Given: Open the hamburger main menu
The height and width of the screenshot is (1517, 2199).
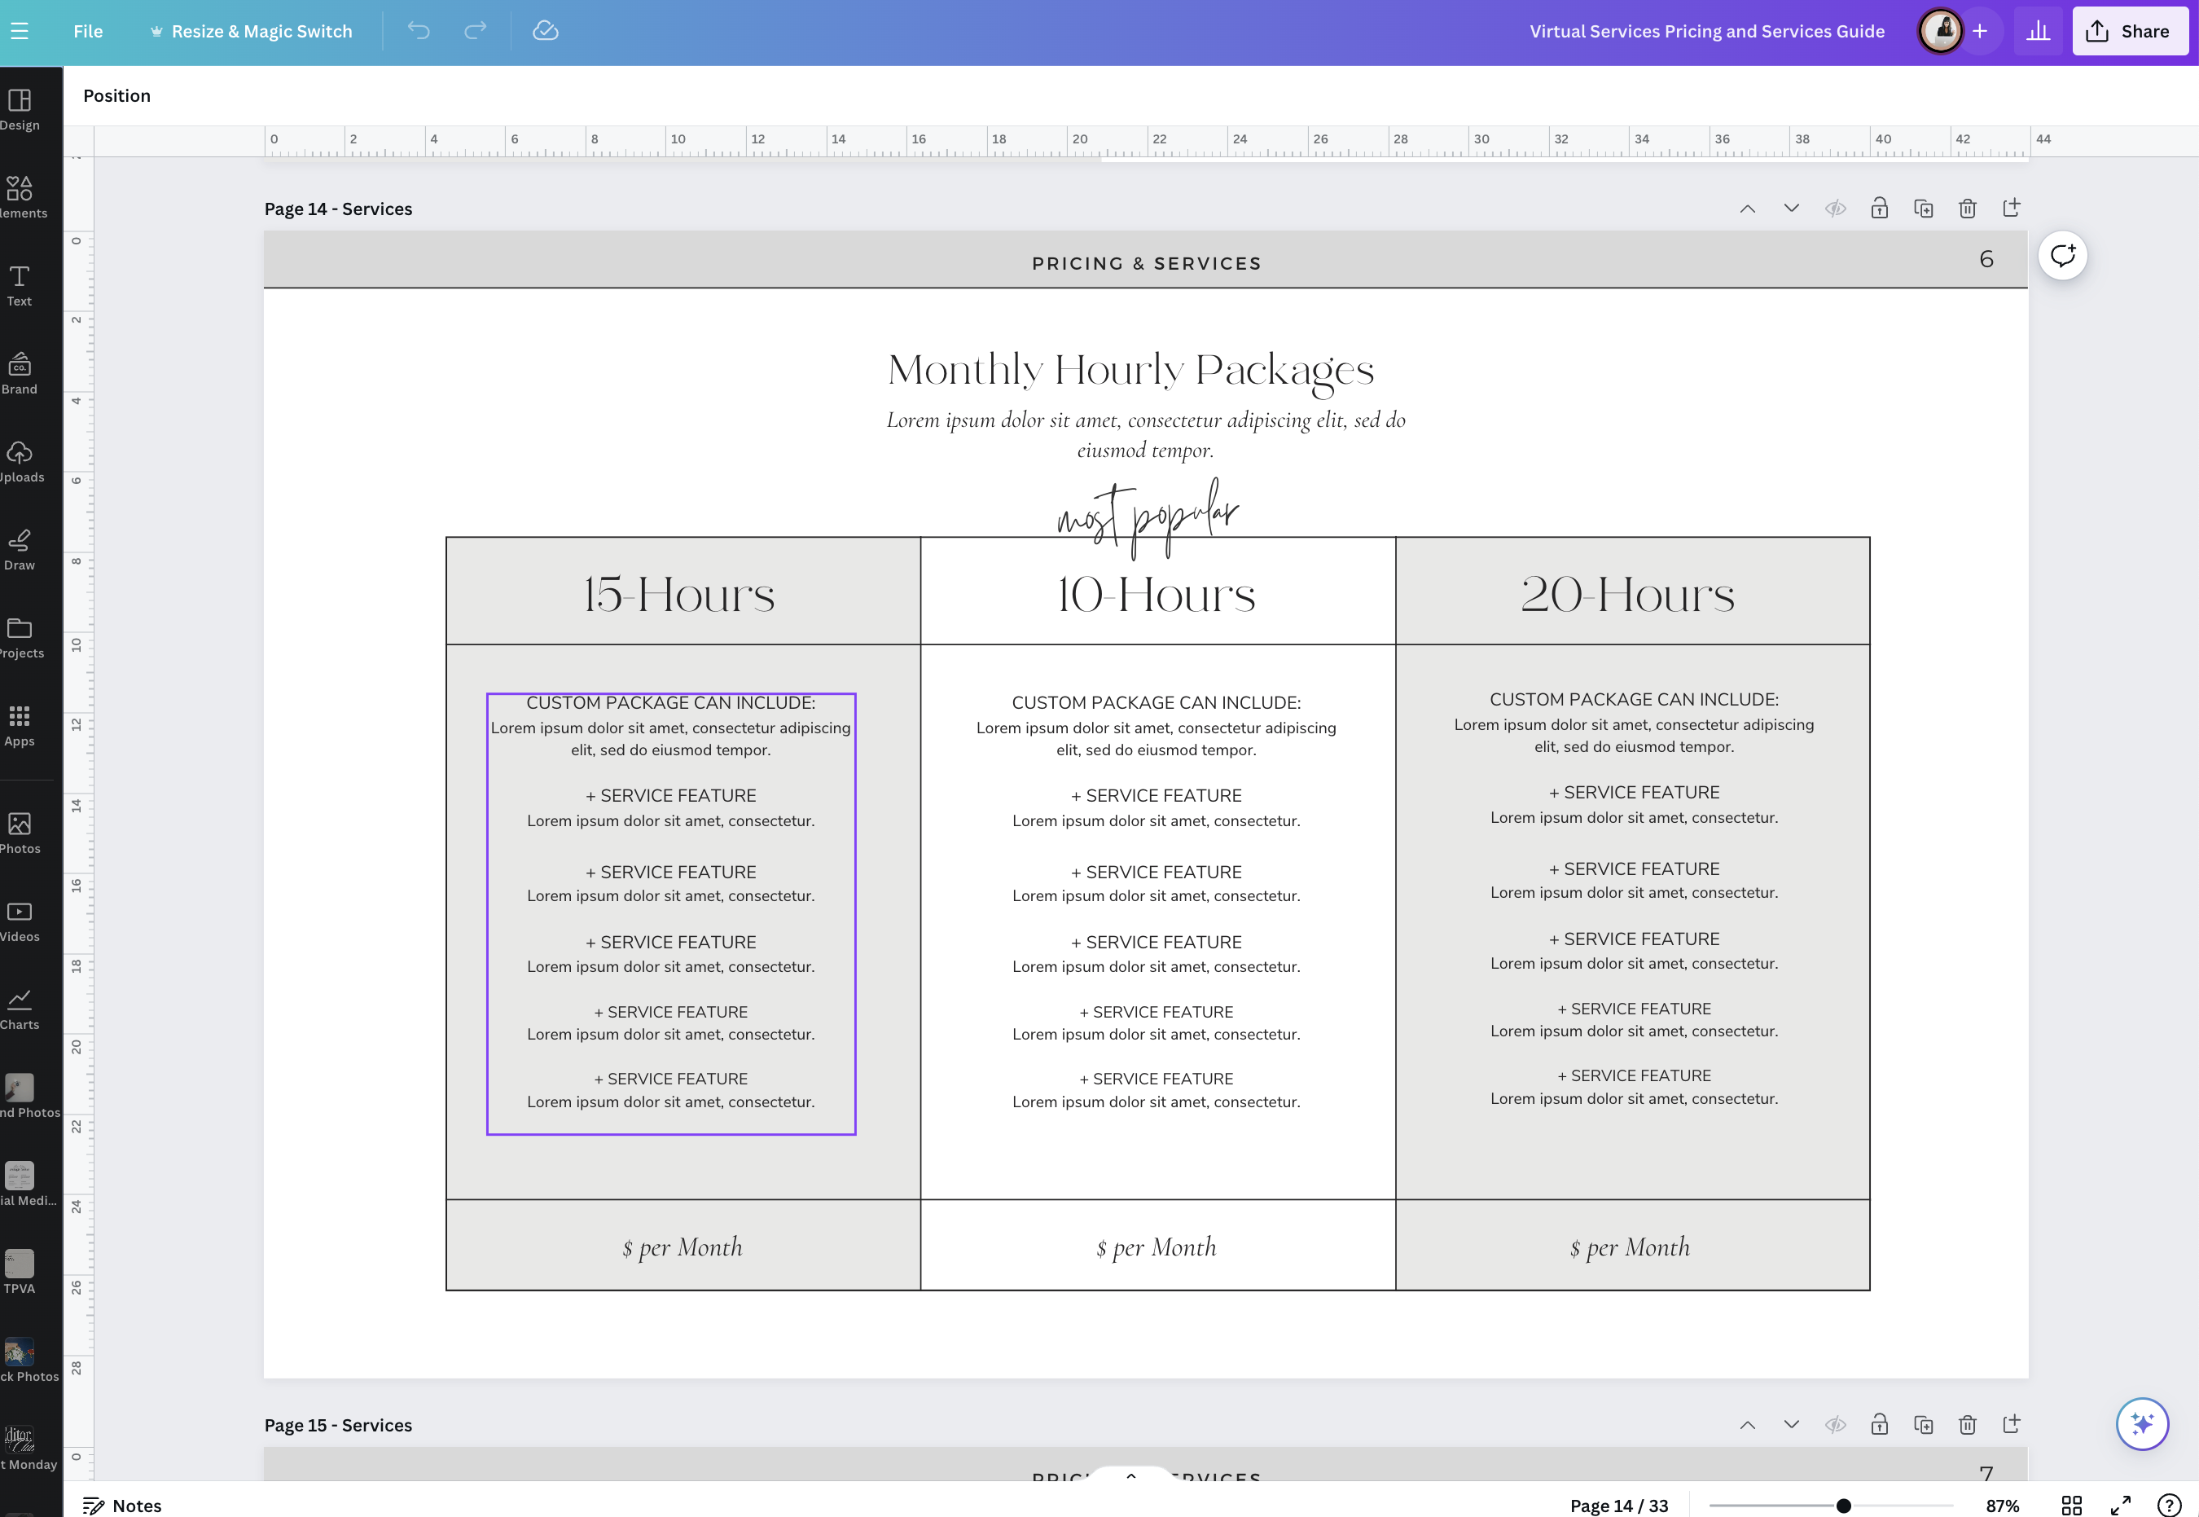Looking at the screenshot, I should pos(19,31).
